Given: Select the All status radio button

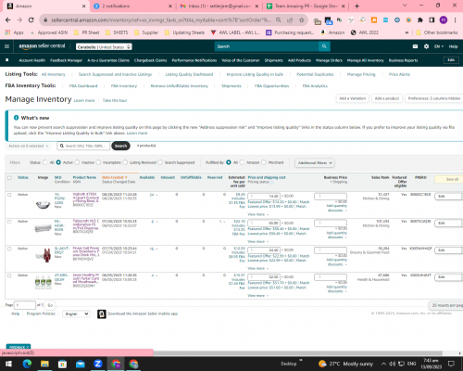Looking at the screenshot, I should pyautogui.click(x=45, y=162).
